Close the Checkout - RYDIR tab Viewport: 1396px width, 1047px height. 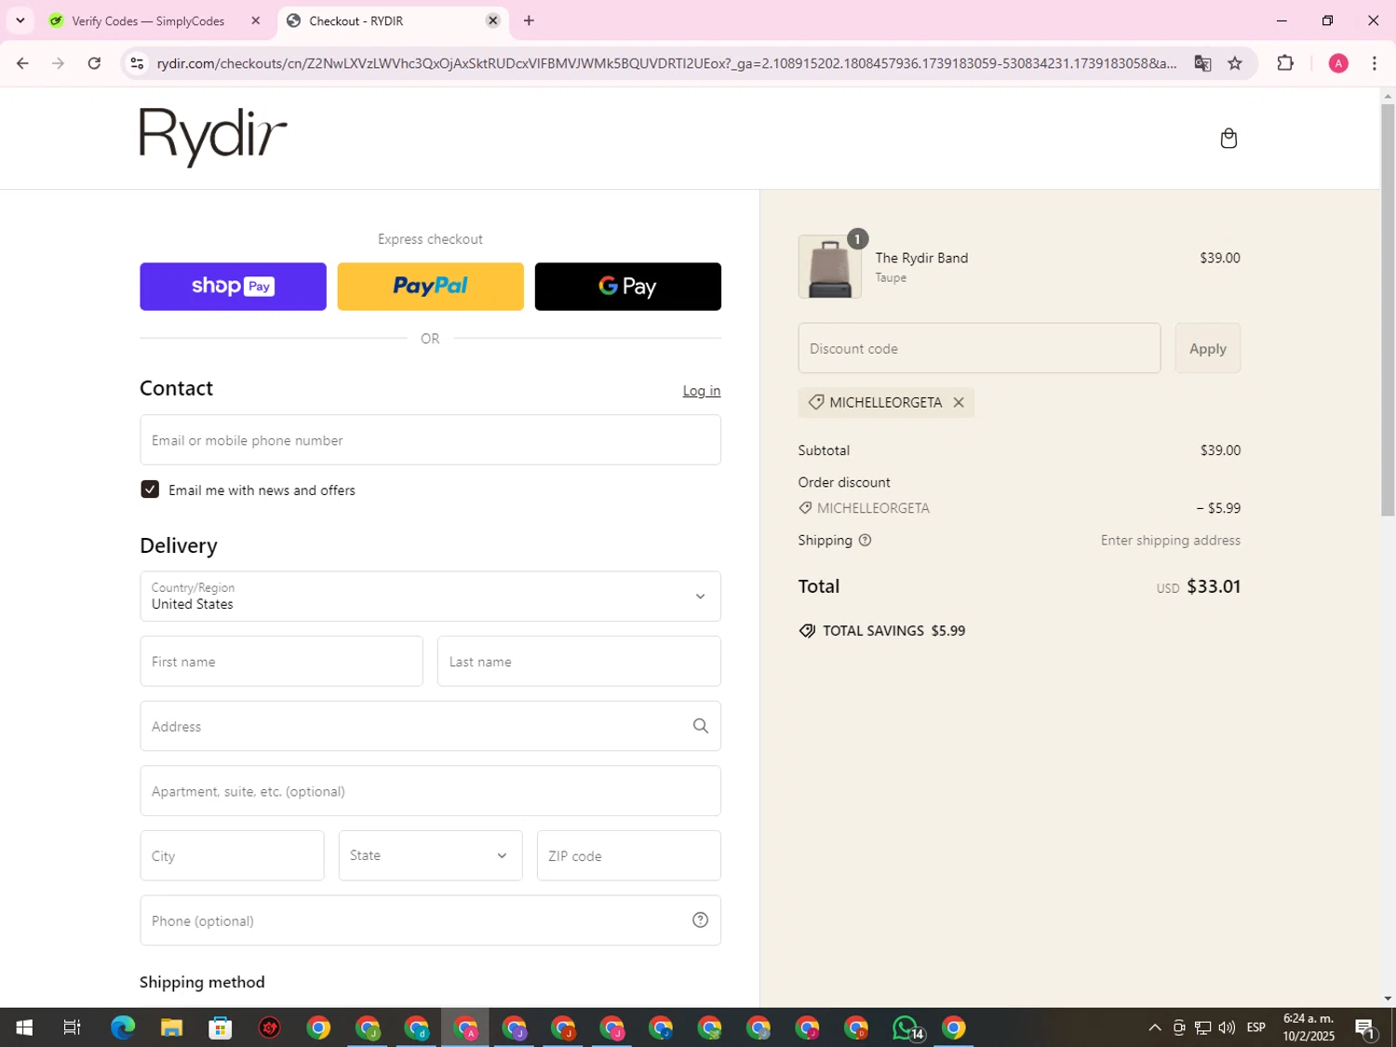(493, 20)
